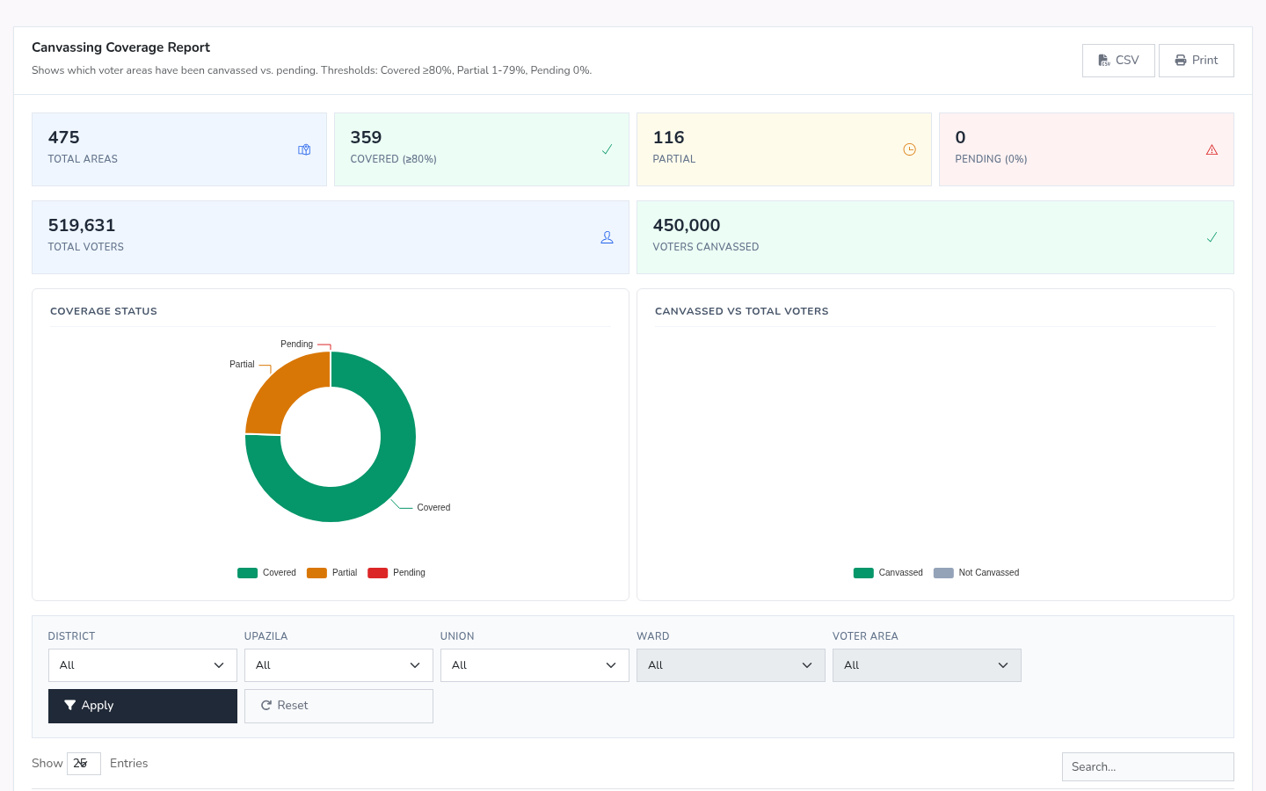Toggle Covered series in donut chart legend

point(266,572)
